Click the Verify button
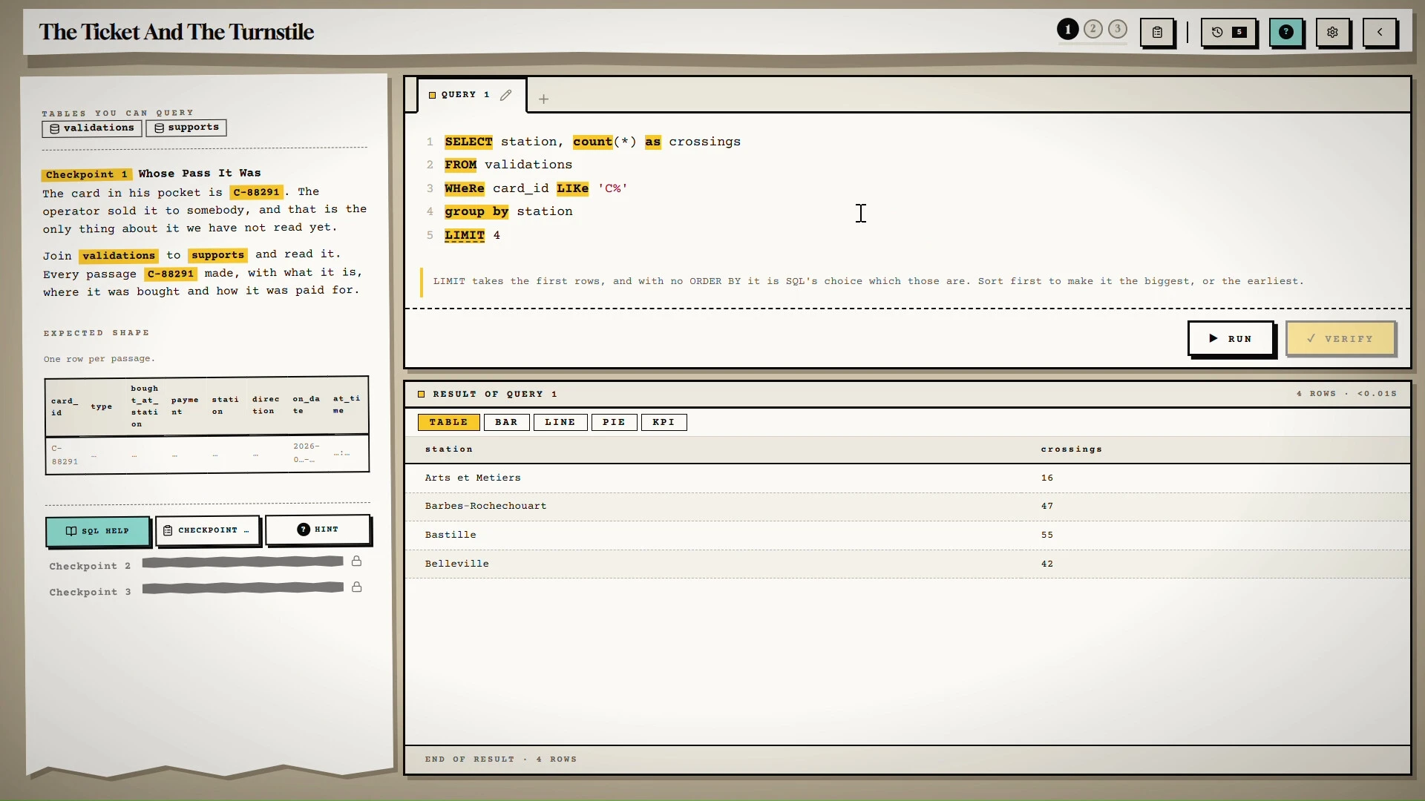This screenshot has width=1425, height=801. 1340,339
